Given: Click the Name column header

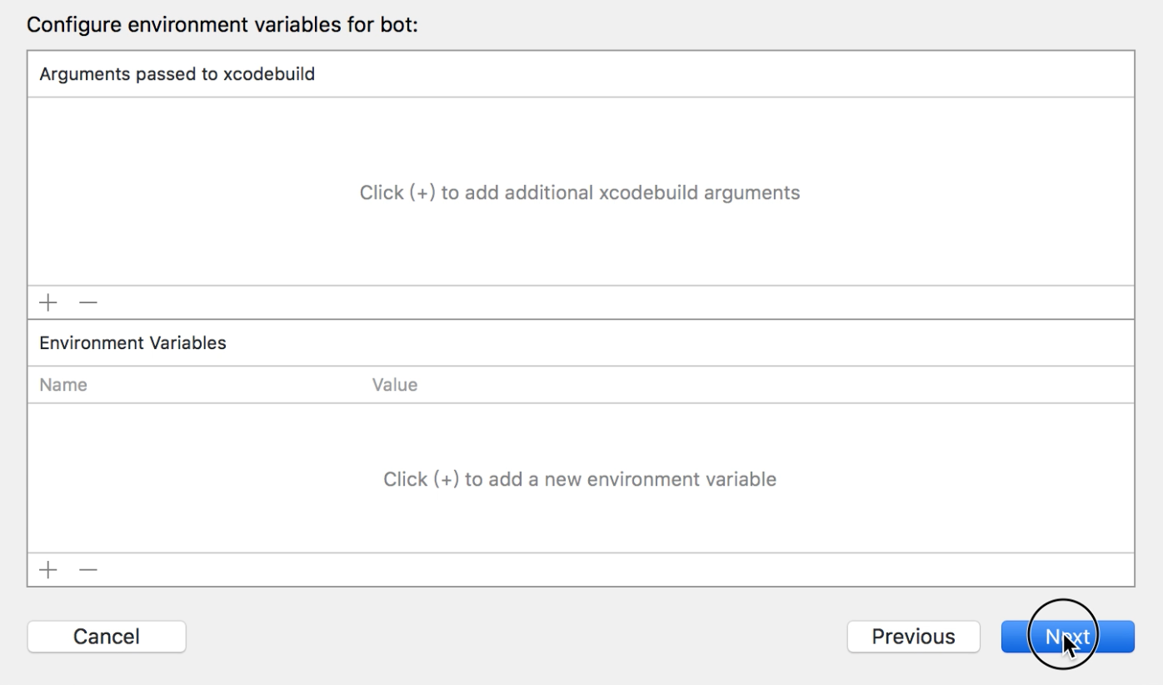Looking at the screenshot, I should (63, 385).
